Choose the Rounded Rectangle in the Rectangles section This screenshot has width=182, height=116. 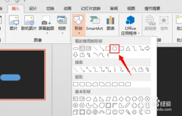pyautogui.click(x=82, y=84)
